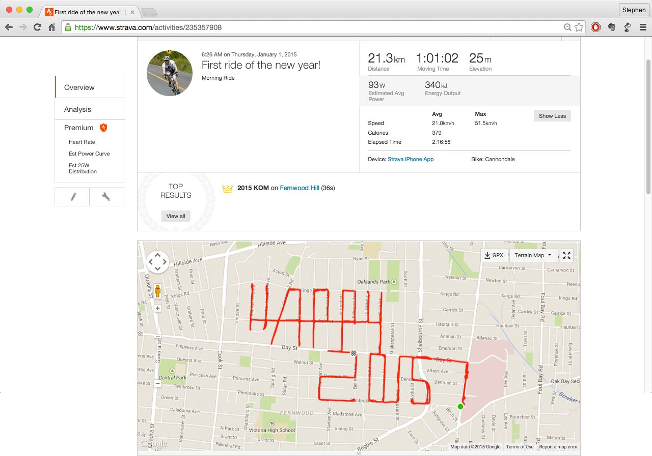Screen dimensions: 652x456
Task: Open the Stephen profile switcher
Action: coord(634,10)
